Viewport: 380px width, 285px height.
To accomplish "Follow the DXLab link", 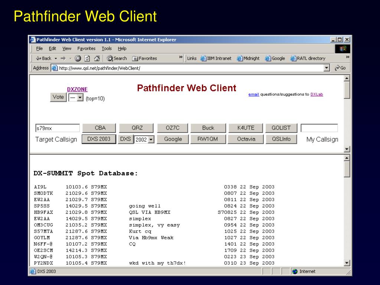I will pyautogui.click(x=317, y=94).
